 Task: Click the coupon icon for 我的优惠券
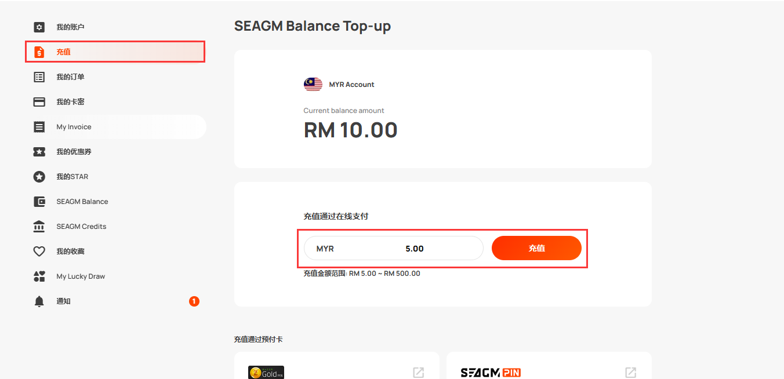(x=39, y=152)
